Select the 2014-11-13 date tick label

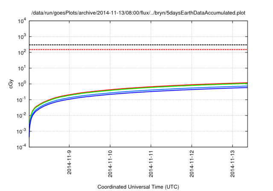(x=232, y=165)
